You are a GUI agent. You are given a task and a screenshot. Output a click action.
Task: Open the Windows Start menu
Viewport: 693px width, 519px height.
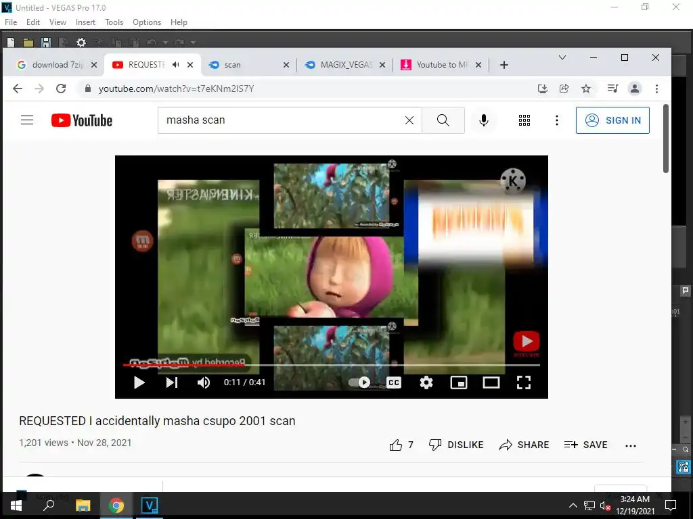[x=16, y=505]
